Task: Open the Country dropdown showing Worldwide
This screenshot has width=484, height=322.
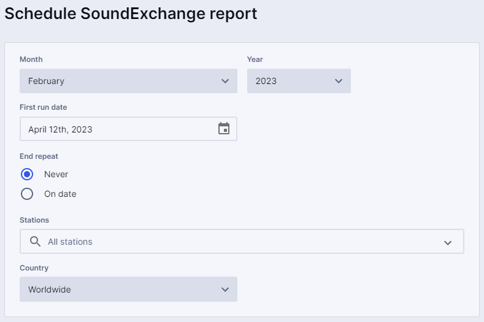Action: point(123,289)
